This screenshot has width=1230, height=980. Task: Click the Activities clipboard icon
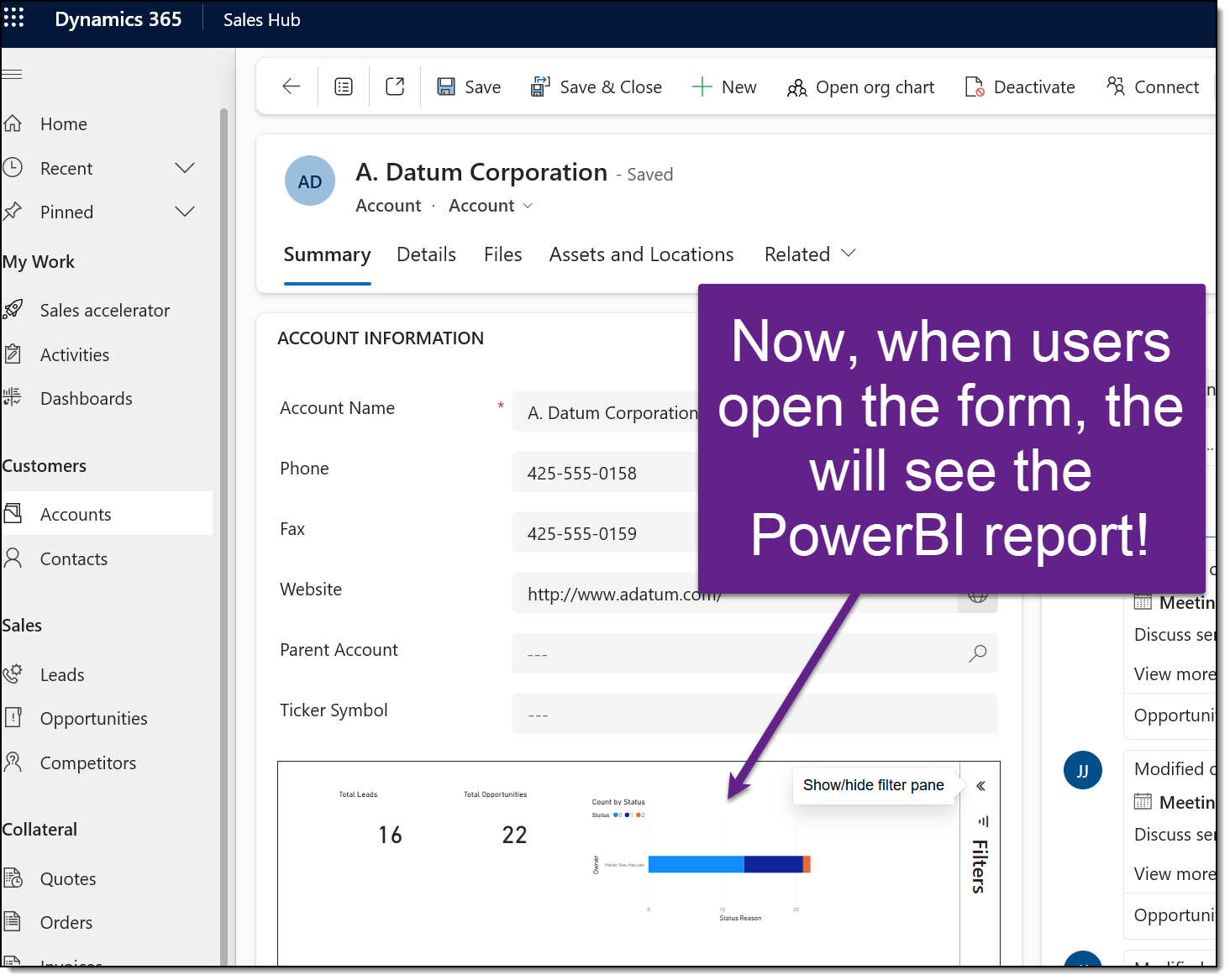click(13, 354)
